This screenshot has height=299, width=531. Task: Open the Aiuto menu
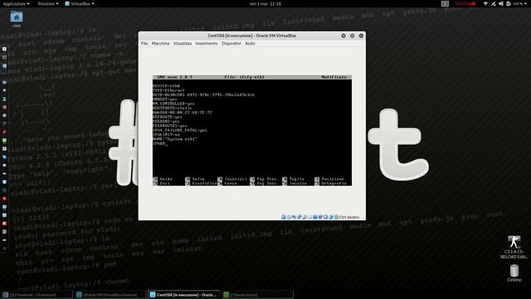250,43
